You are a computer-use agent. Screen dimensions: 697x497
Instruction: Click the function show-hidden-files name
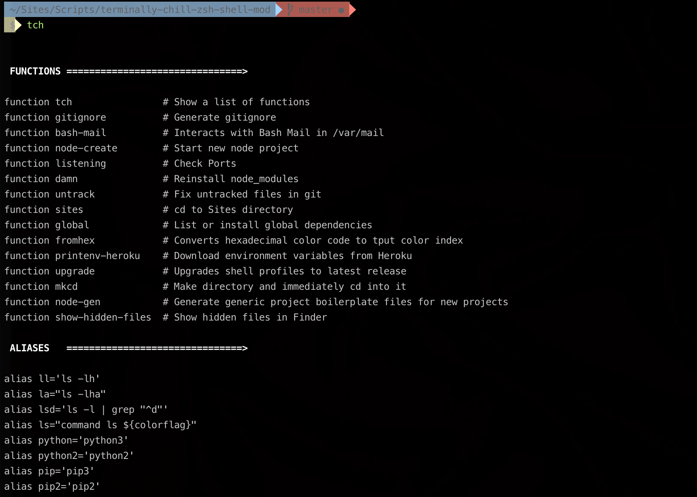point(103,317)
